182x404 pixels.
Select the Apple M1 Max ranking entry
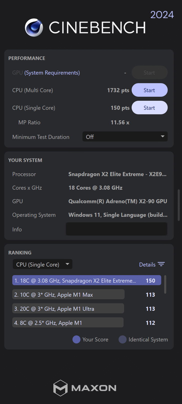pos(68,294)
